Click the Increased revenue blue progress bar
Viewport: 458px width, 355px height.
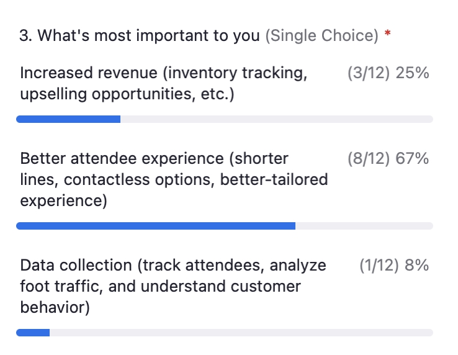[68, 119]
